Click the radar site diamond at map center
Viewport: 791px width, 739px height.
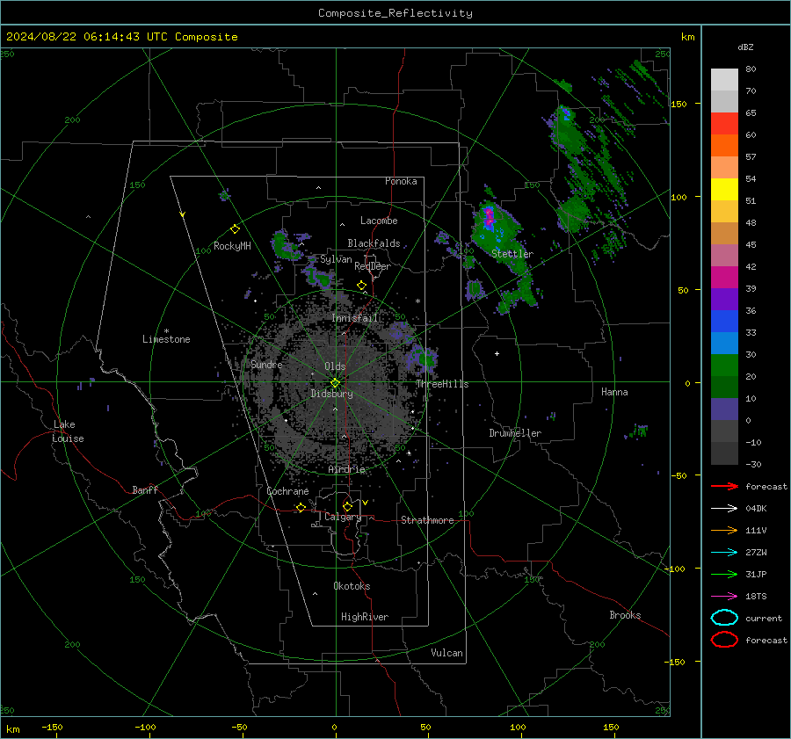coord(335,382)
